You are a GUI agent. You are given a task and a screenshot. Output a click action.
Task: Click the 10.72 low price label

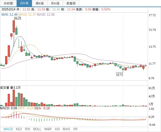[x=119, y=75]
